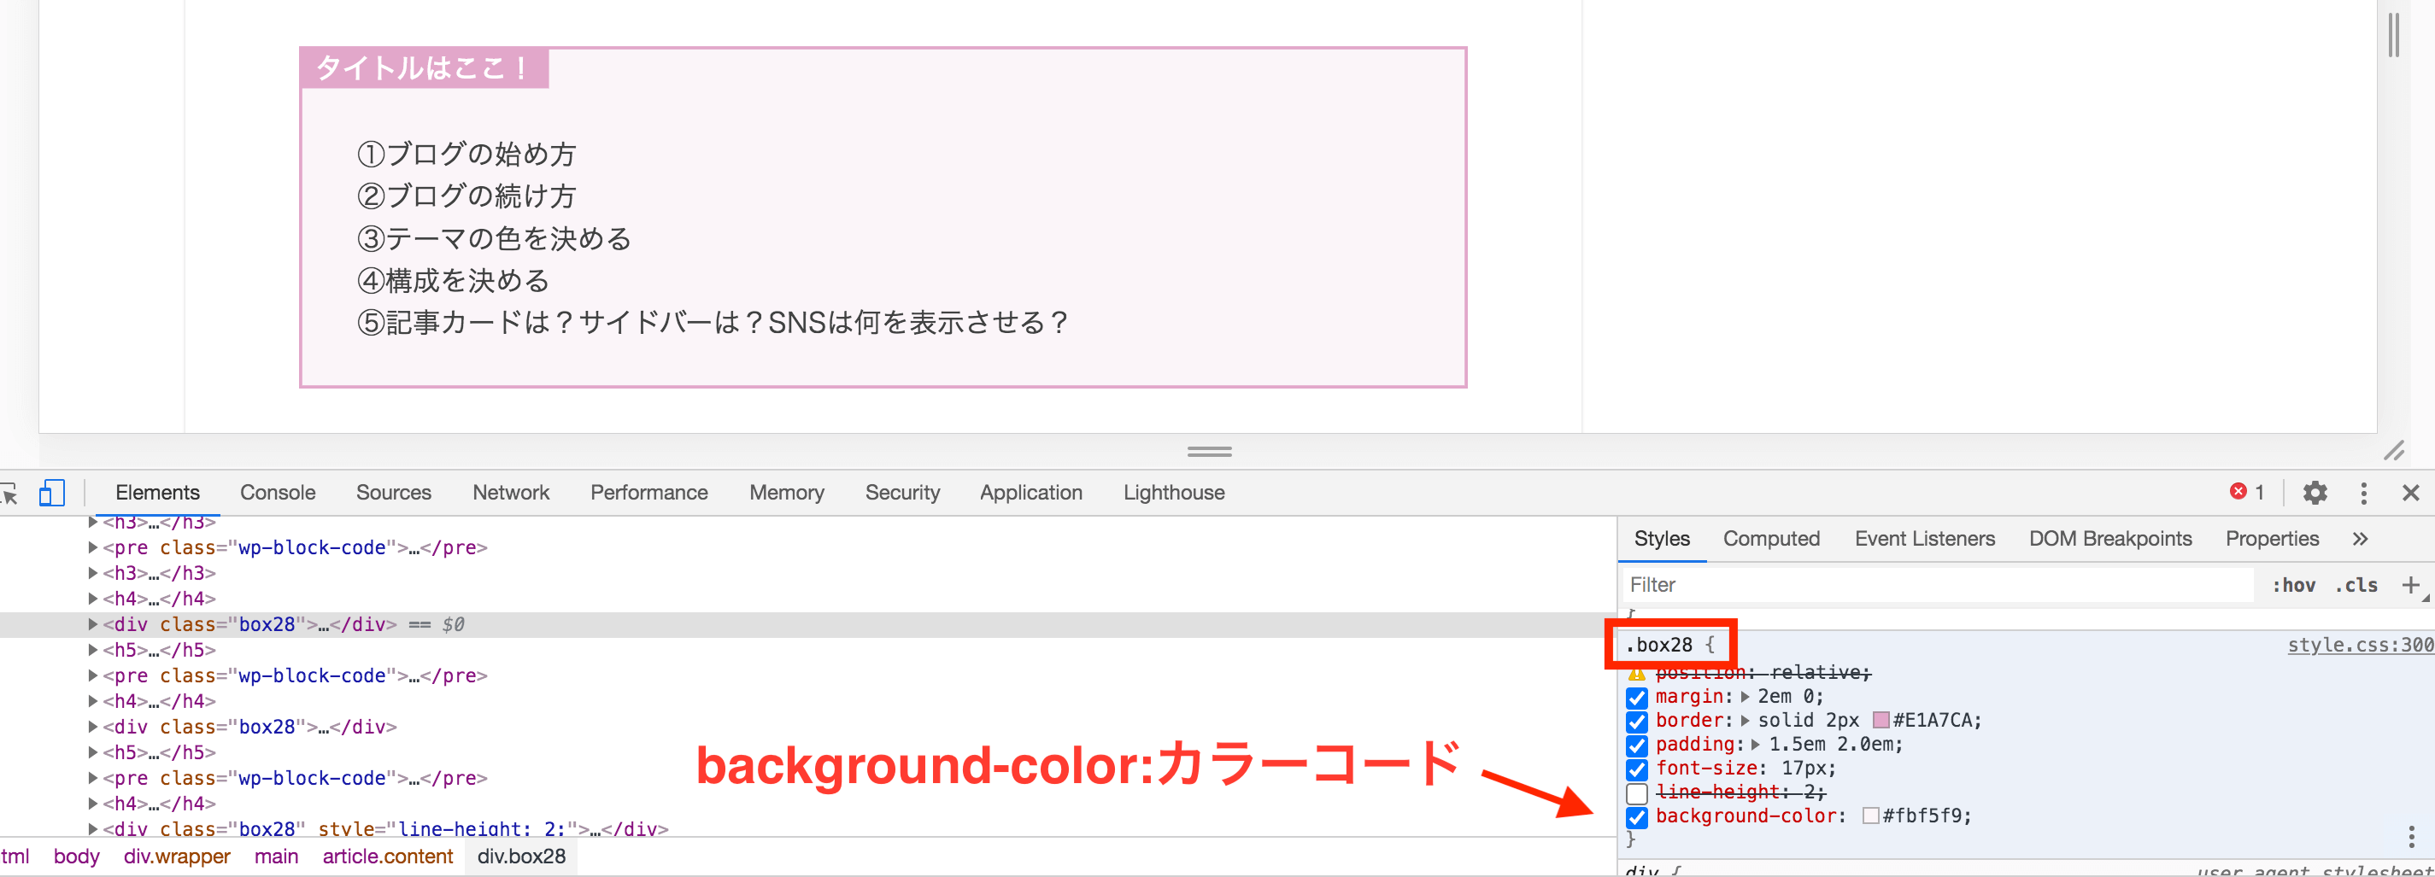Select the Elements tab

pos(157,493)
